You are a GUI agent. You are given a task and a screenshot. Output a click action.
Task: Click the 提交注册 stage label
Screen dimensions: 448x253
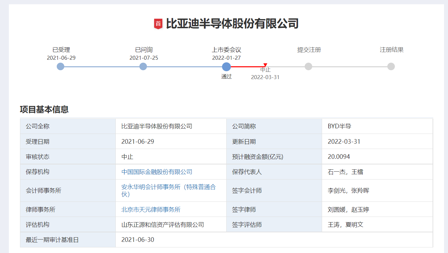[309, 50]
